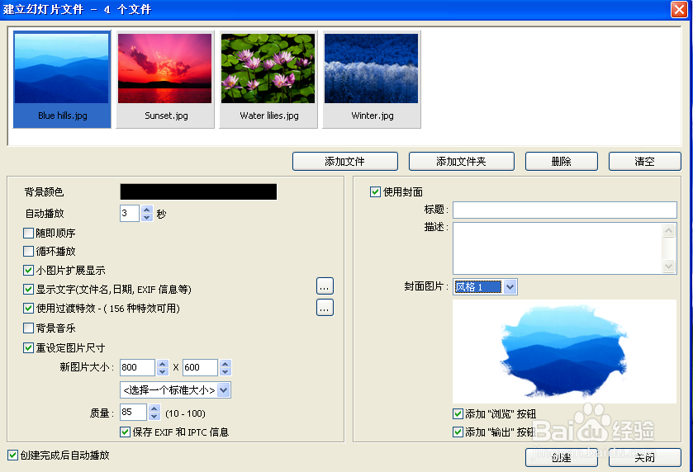The image size is (693, 472).
Task: Toggle 保存 EXIF 和 IPTC 信息 checkbox
Action: [x=125, y=432]
